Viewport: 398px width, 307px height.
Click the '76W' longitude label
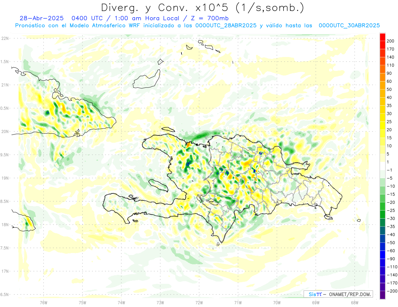click(43, 303)
